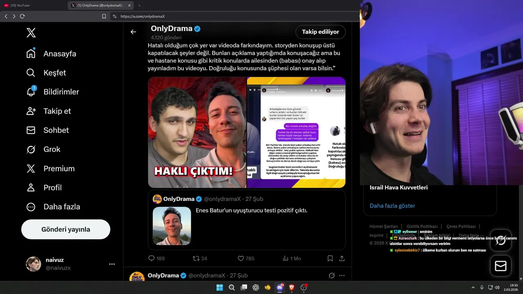The width and height of the screenshot is (523, 294).
Task: Click @onlydramaX handle in quoted tweet
Action: 222,199
